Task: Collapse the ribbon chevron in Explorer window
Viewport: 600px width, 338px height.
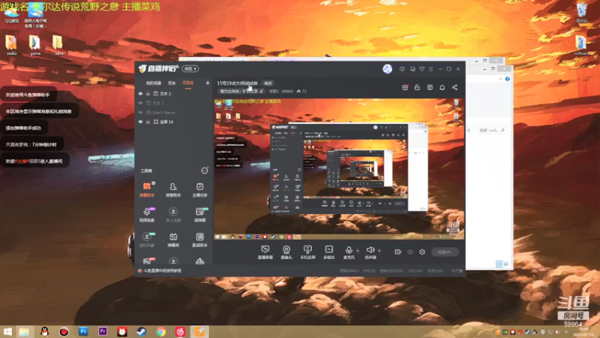Action: (x=500, y=79)
